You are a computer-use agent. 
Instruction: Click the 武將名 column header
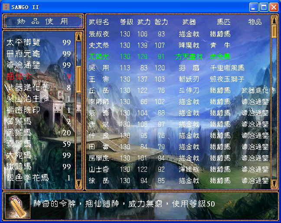tap(99, 22)
